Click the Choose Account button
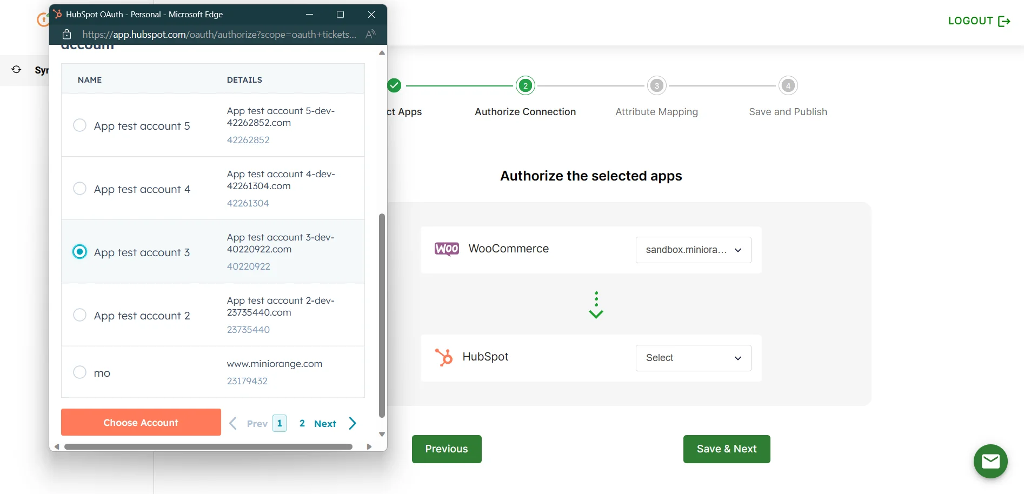This screenshot has width=1024, height=494. 141,422
